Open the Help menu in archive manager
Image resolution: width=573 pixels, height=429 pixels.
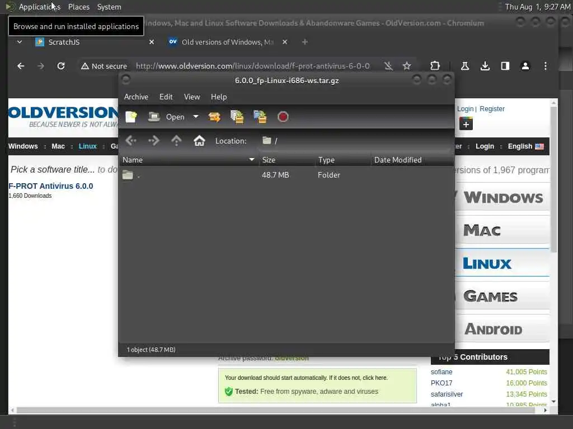click(x=219, y=97)
